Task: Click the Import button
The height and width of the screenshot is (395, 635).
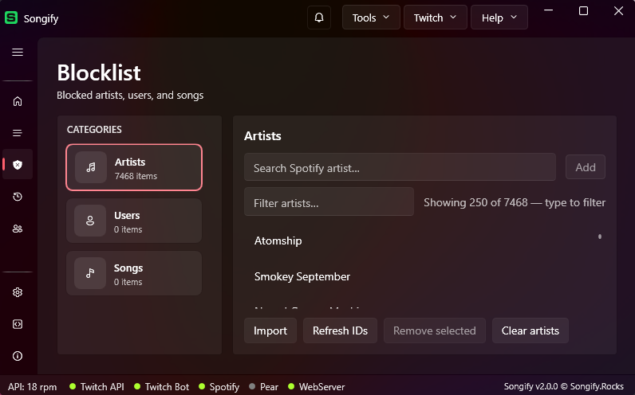Action: (x=270, y=330)
